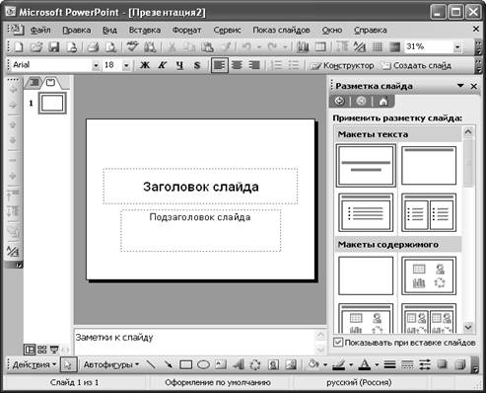Click the Insert WordArt icon

coord(239,364)
